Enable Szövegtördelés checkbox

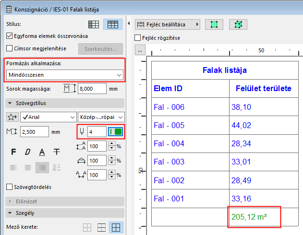(x=9, y=187)
